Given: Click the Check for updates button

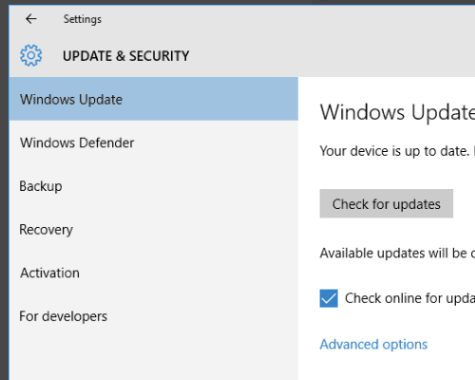Looking at the screenshot, I should 387,203.
